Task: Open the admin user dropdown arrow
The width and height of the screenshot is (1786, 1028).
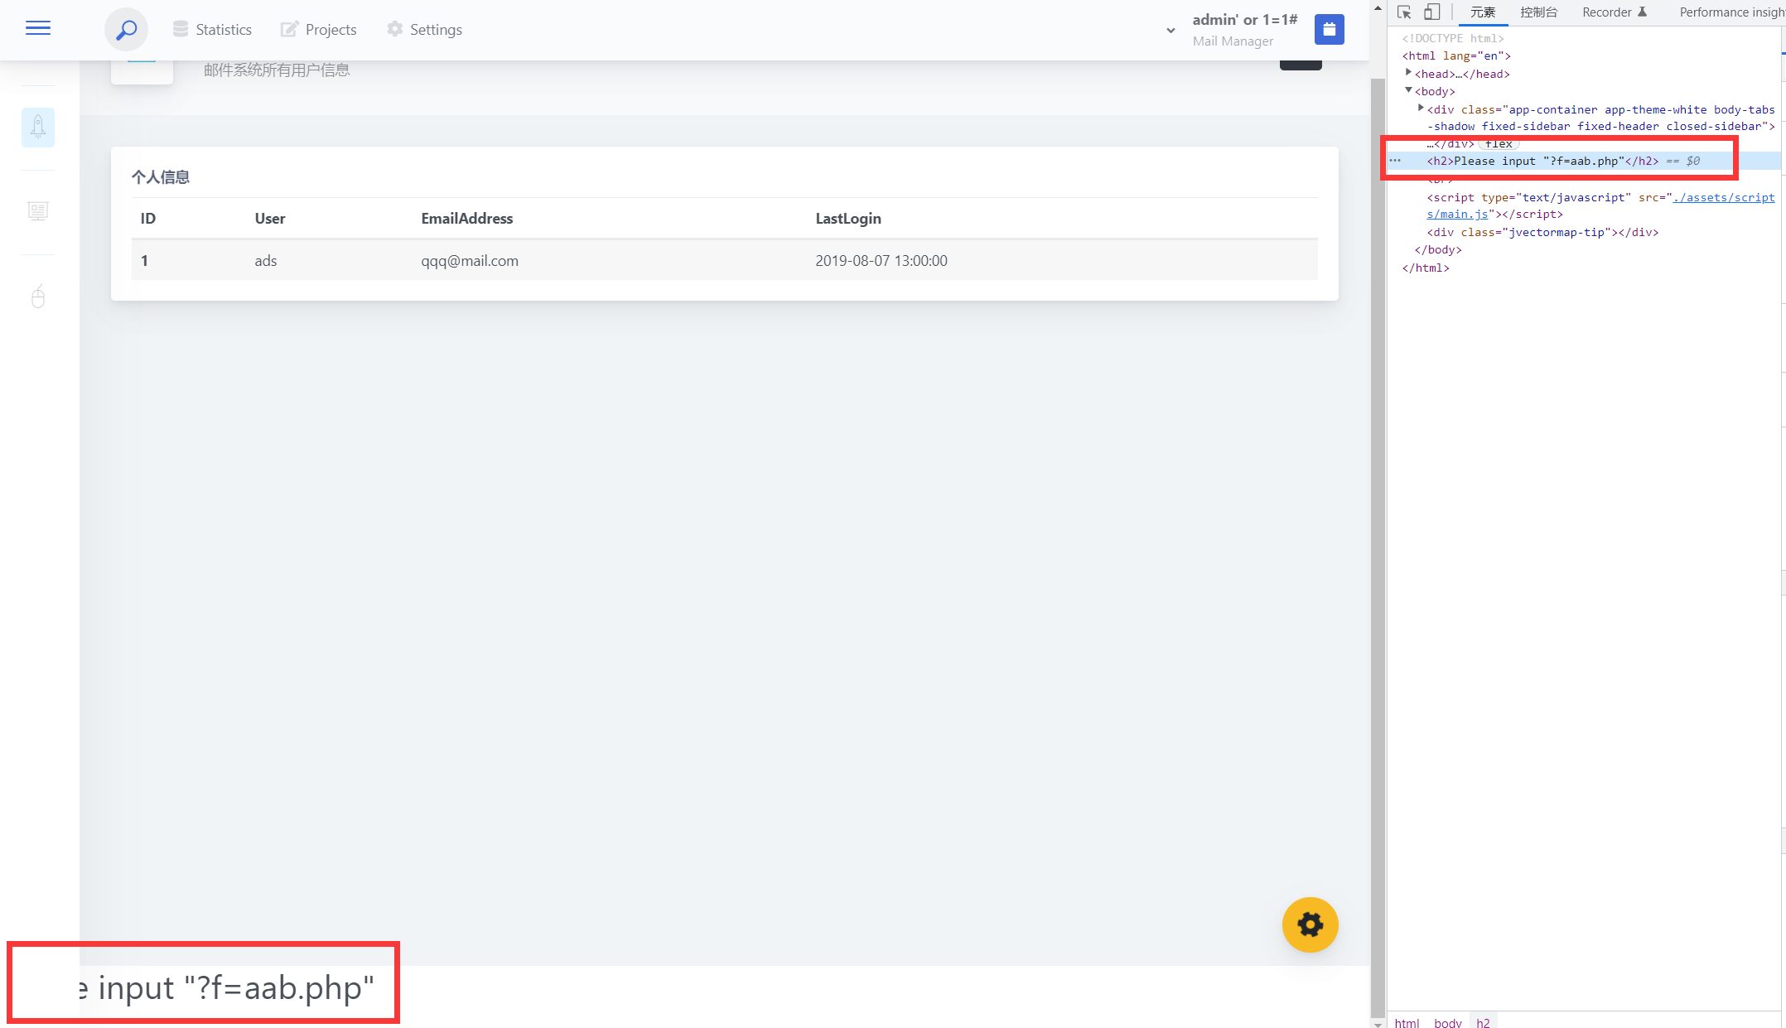Action: [x=1171, y=31]
